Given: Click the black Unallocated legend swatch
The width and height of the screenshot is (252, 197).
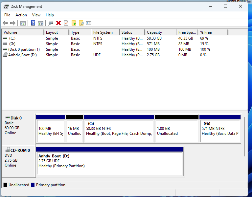Looking at the screenshot, I should click(x=5, y=185).
